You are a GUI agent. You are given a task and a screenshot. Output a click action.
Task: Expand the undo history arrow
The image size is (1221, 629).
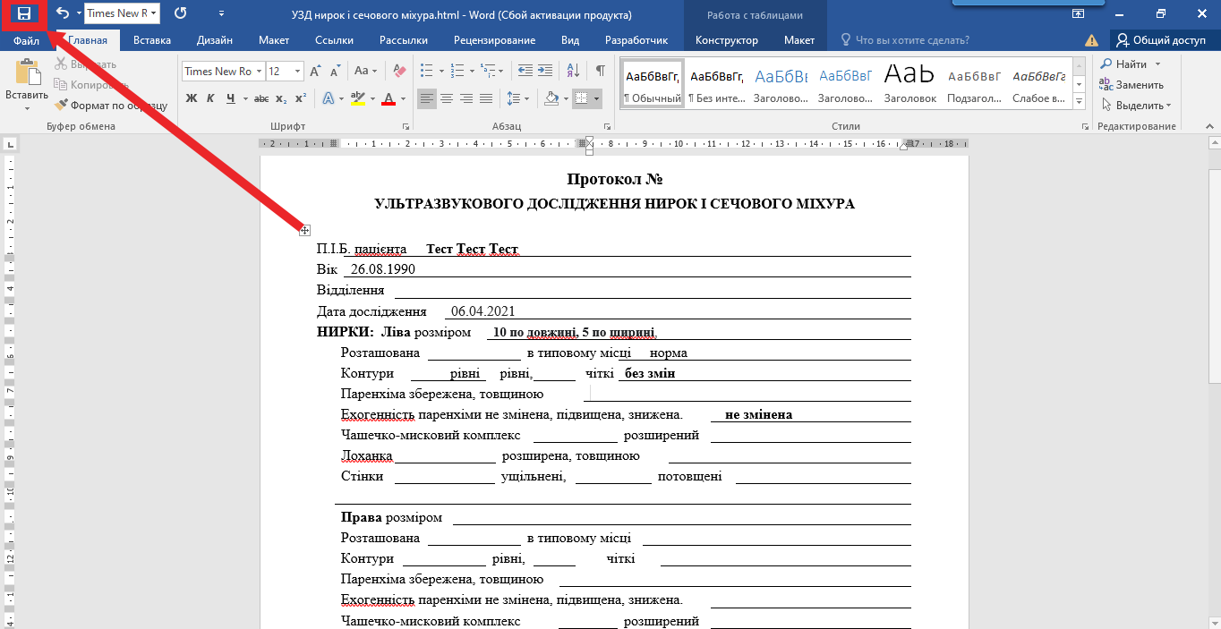coord(78,13)
